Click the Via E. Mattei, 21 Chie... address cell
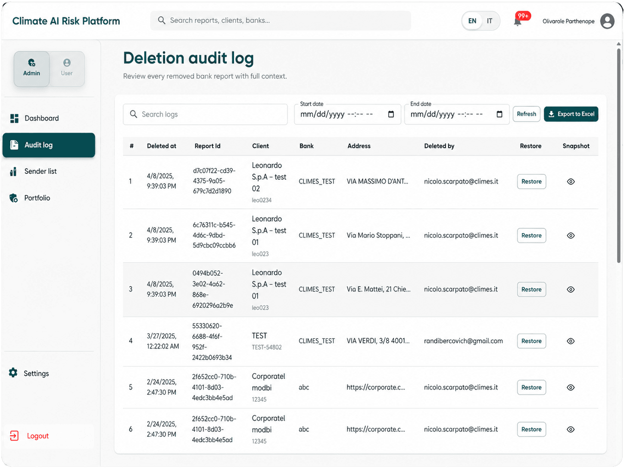The image size is (624, 468). 378,290
